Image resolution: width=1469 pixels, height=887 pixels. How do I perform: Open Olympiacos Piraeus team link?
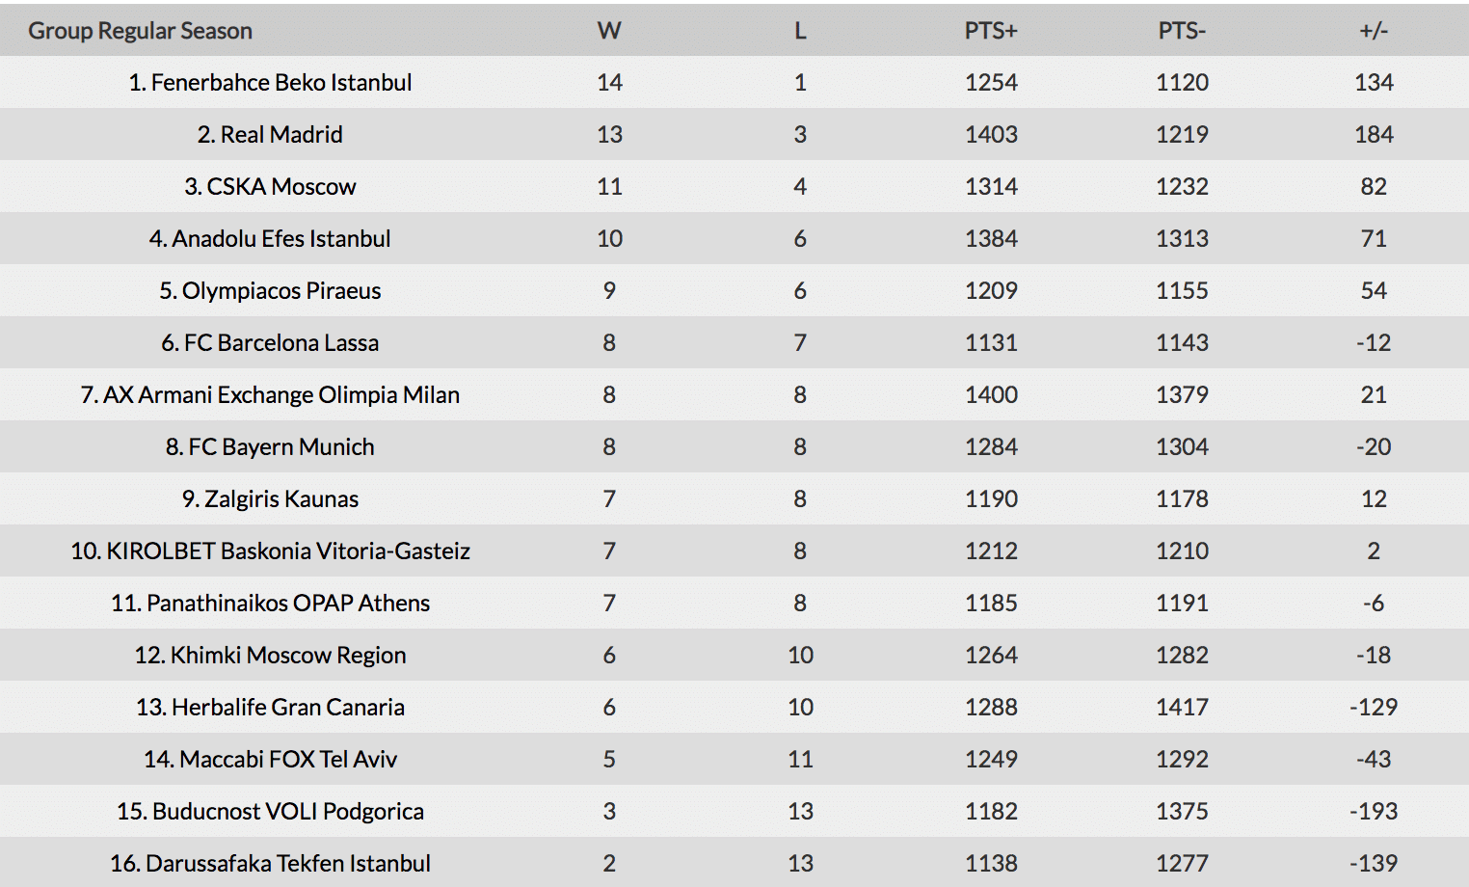tap(270, 291)
